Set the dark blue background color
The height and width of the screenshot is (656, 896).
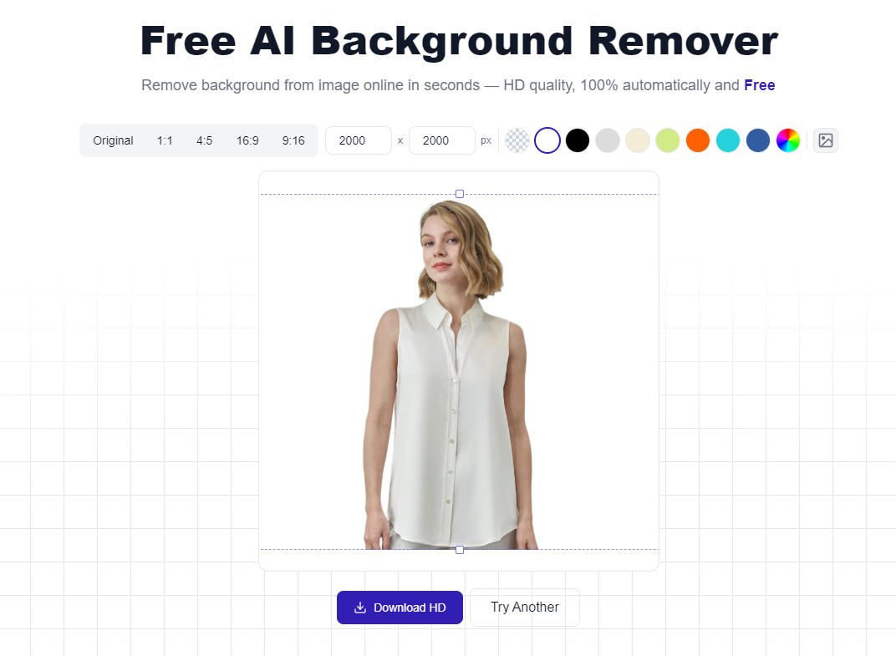758,140
